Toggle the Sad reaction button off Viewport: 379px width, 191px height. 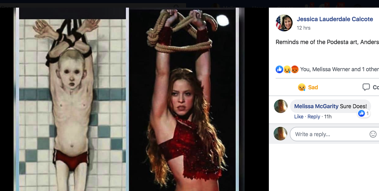(308, 87)
